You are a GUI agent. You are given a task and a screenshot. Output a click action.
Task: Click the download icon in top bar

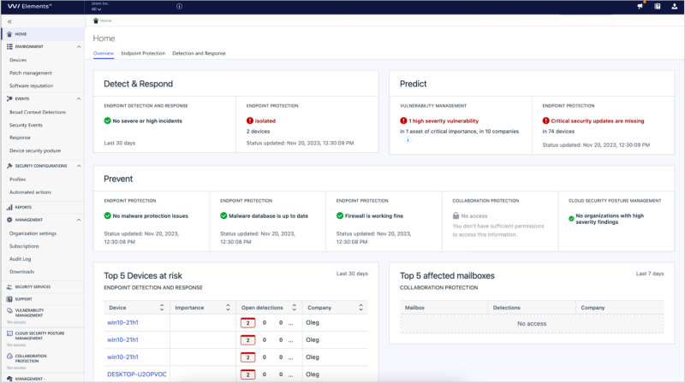(x=675, y=6)
